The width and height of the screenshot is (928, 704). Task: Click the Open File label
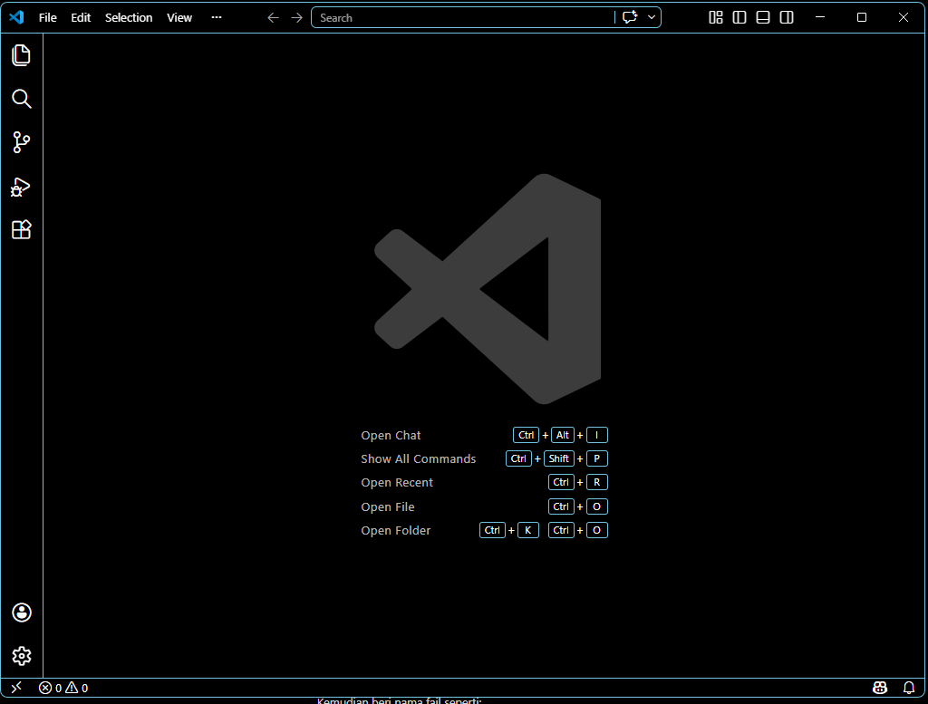coord(388,507)
